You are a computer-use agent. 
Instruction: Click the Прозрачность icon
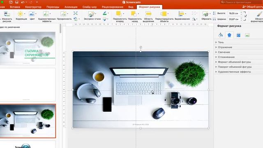tap(63, 14)
